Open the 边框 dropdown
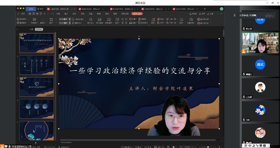 (x=133, y=23)
